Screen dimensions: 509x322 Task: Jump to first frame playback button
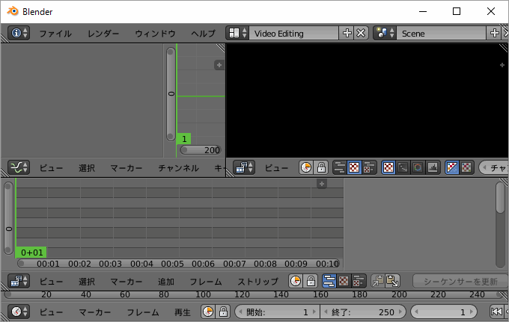496,312
